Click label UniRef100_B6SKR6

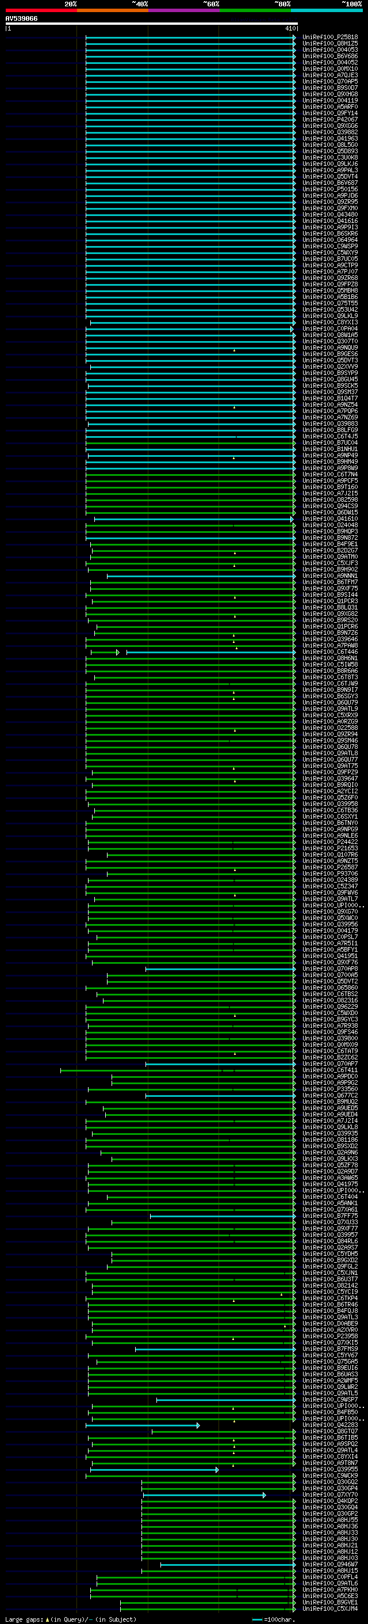pos(330,234)
